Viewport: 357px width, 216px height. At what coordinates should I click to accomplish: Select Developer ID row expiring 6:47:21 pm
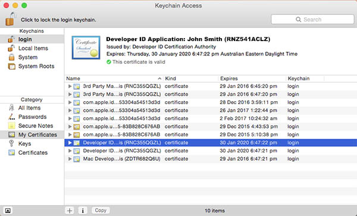click(x=211, y=151)
